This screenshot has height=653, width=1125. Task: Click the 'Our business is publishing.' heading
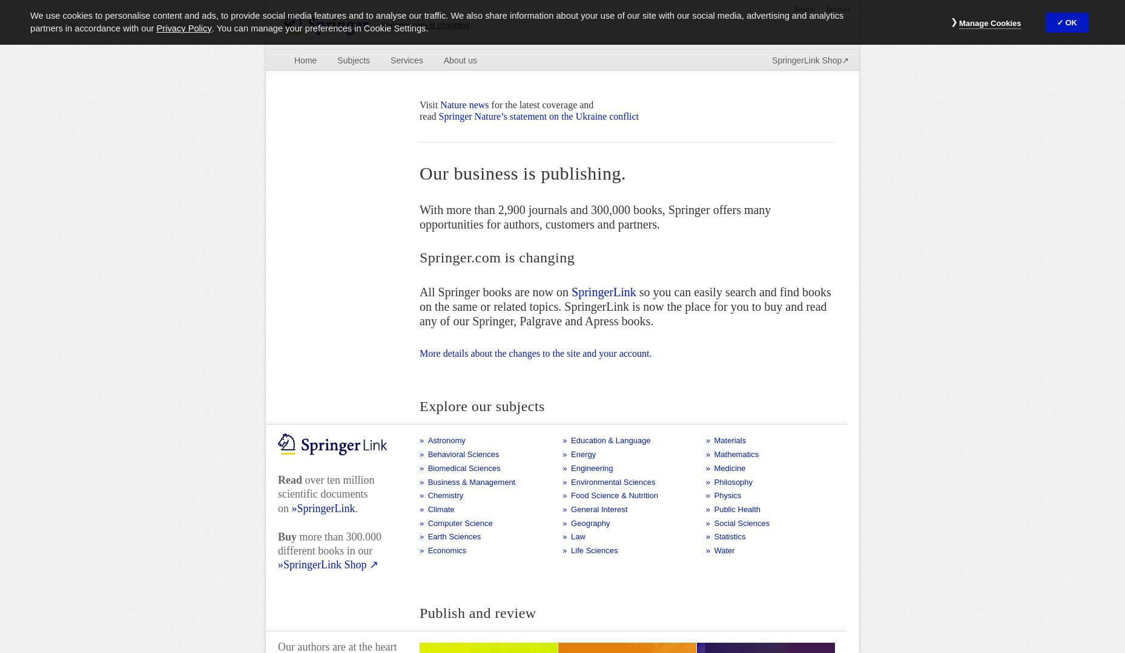(523, 174)
